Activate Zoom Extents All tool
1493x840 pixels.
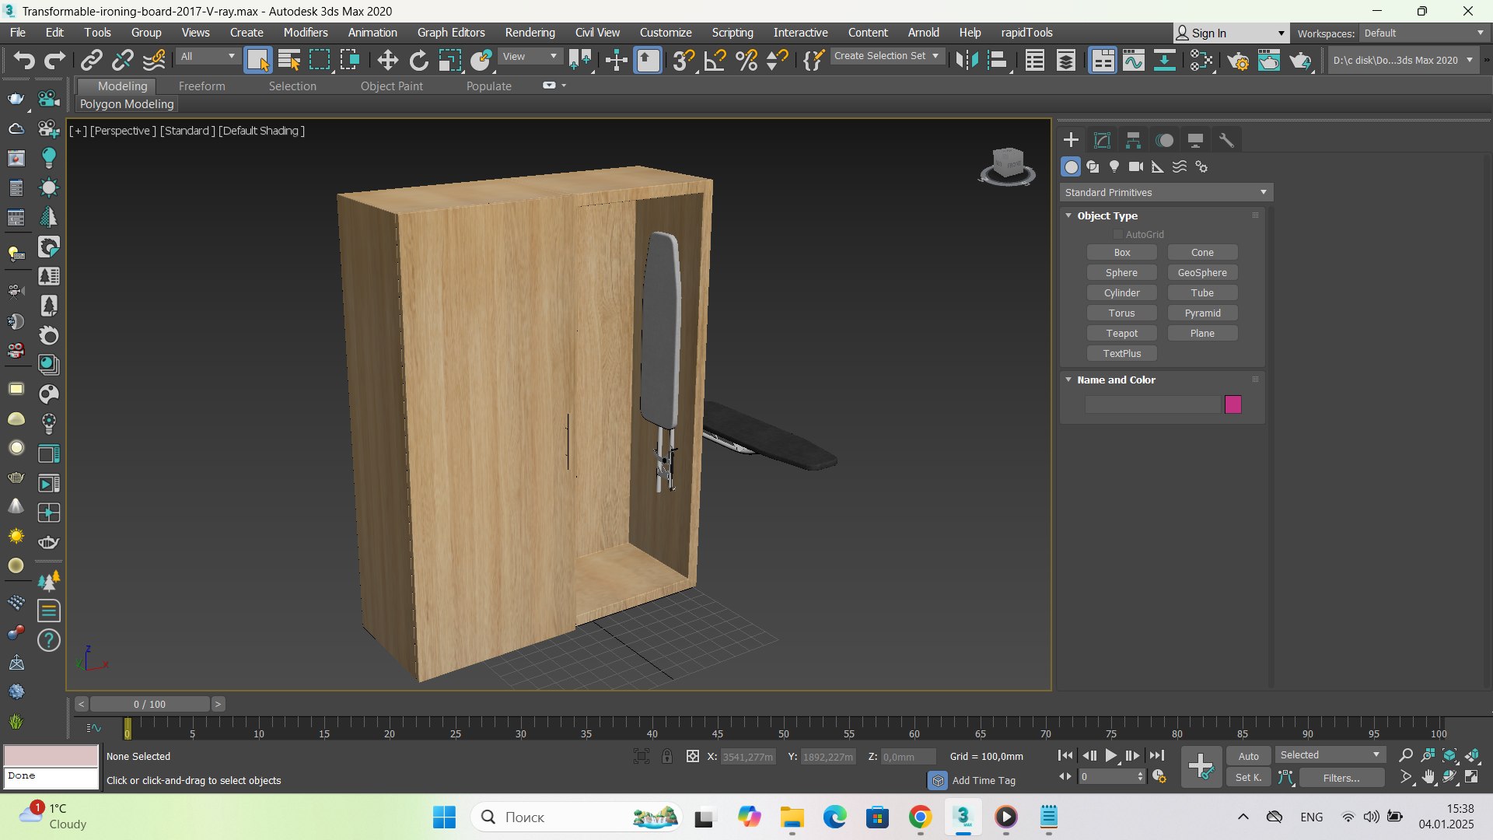coord(1472,755)
